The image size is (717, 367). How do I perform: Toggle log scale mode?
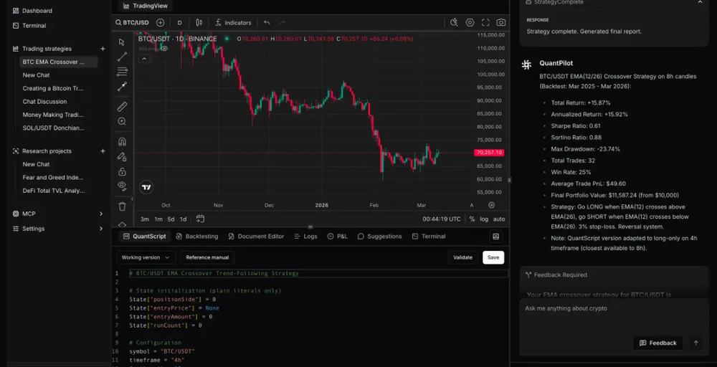(x=484, y=219)
